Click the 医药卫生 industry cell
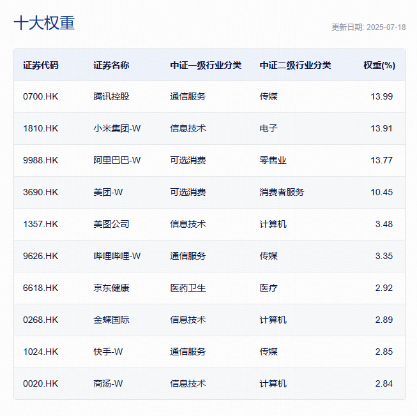This screenshot has width=417, height=416. [x=188, y=288]
